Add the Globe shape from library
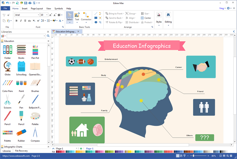The height and width of the screenshot is (159, 237). 7,68
